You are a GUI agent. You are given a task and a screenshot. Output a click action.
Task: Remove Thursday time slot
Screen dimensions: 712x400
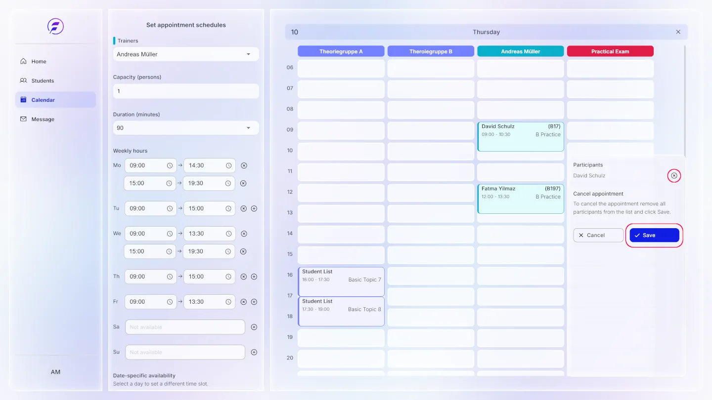click(244, 277)
